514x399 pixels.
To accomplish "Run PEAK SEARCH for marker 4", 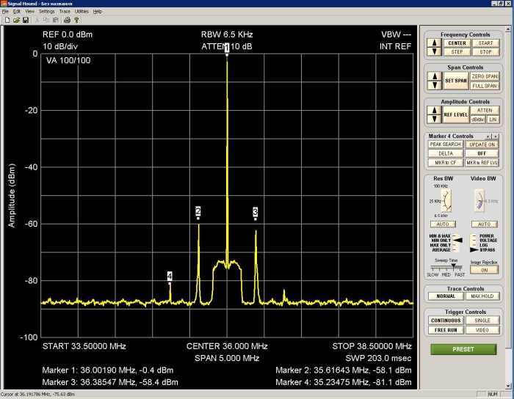I will [x=445, y=144].
